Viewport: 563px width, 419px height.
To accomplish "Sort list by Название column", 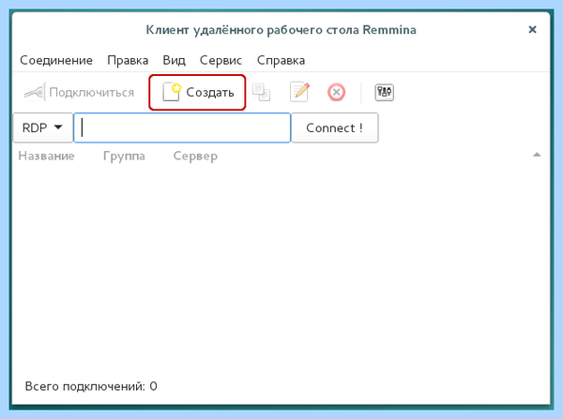I will click(x=46, y=156).
